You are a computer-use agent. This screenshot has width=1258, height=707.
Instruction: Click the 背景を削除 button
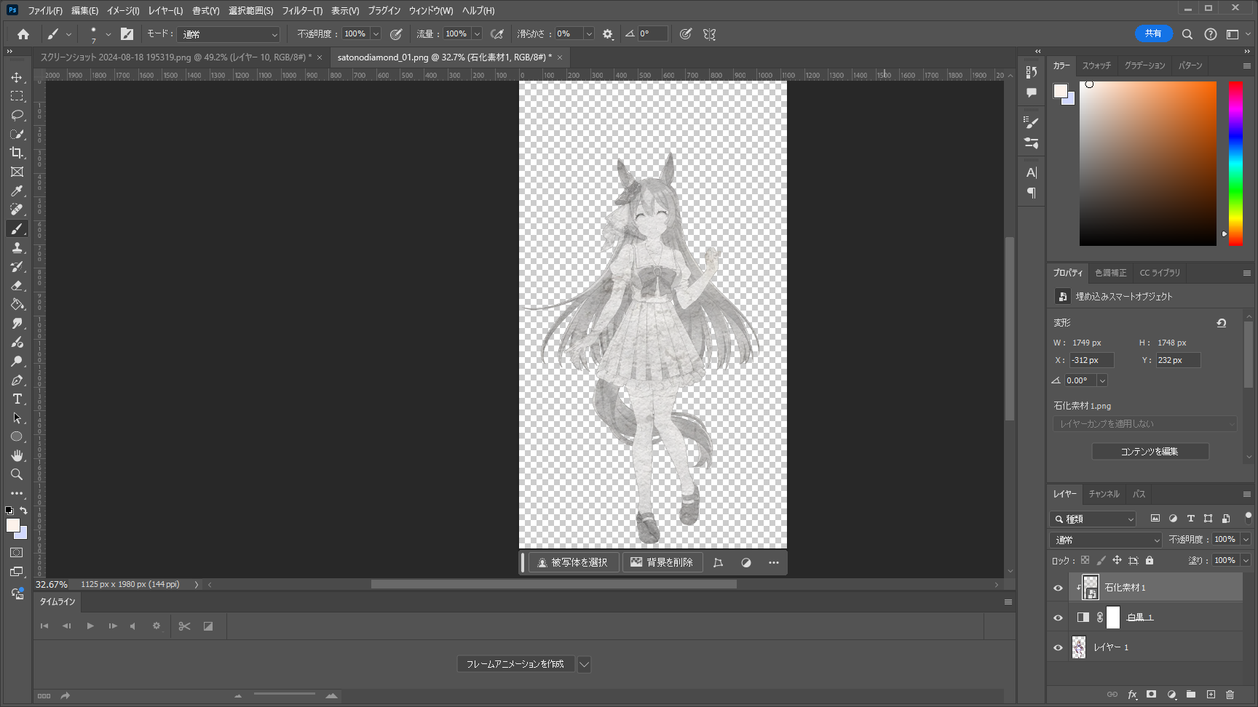(662, 562)
